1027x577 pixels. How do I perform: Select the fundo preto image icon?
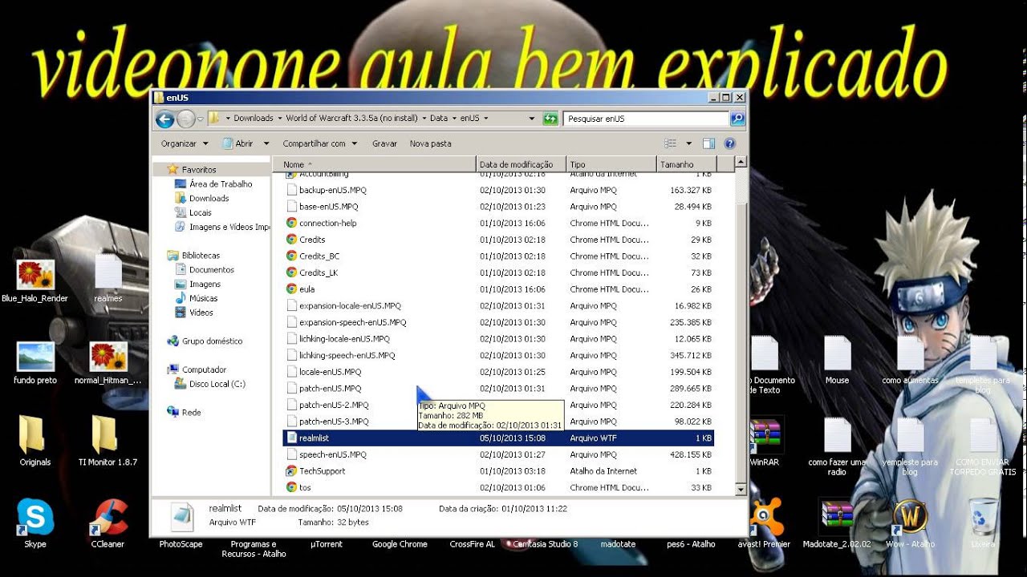click(35, 363)
